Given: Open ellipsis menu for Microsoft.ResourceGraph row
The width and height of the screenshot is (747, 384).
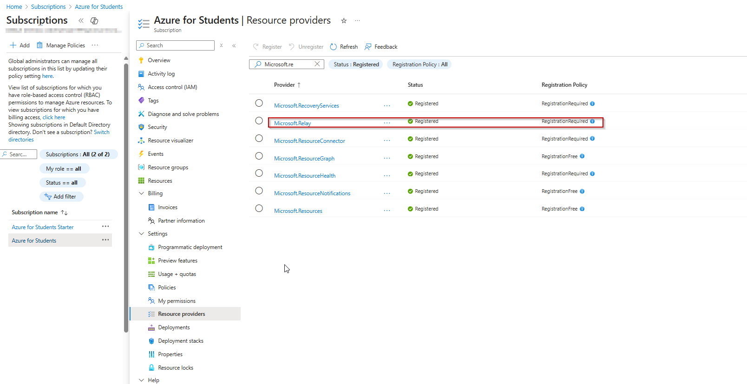Looking at the screenshot, I should [x=387, y=158].
